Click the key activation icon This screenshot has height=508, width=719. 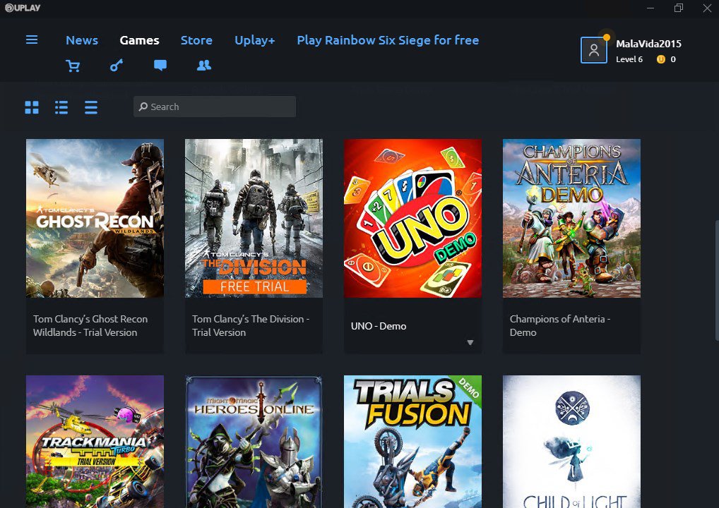point(116,66)
